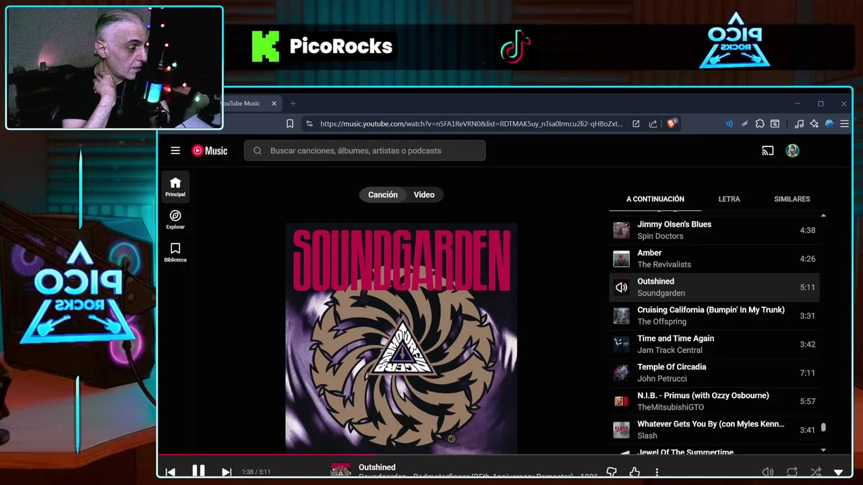Click the Amber track thumbnail
The height and width of the screenshot is (485, 863).
tap(621, 259)
